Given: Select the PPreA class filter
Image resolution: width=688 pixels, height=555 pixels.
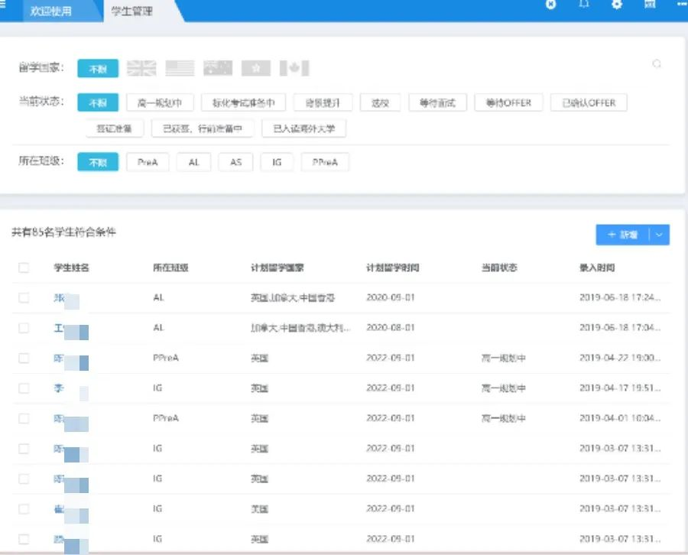Looking at the screenshot, I should coord(325,162).
